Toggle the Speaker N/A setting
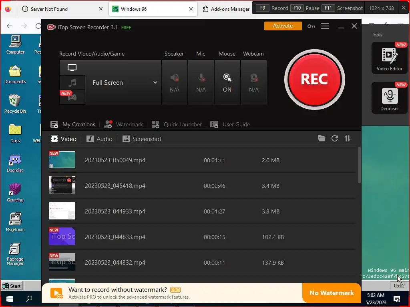 (175, 82)
